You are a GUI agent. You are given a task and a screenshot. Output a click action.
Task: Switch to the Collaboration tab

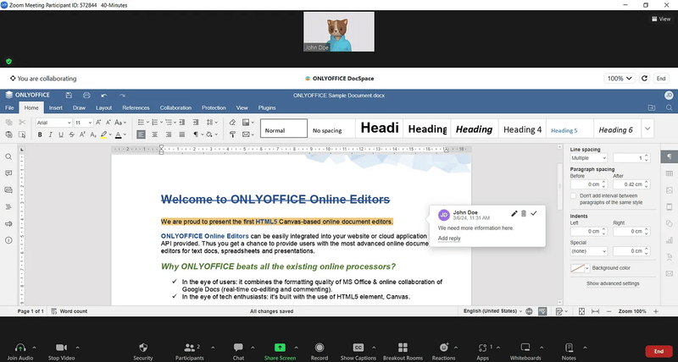click(x=175, y=108)
